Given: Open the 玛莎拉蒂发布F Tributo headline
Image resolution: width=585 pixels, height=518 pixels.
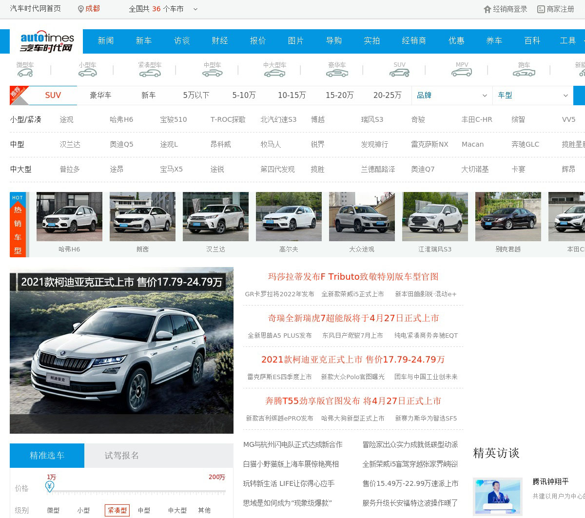Looking at the screenshot, I should pos(353,277).
